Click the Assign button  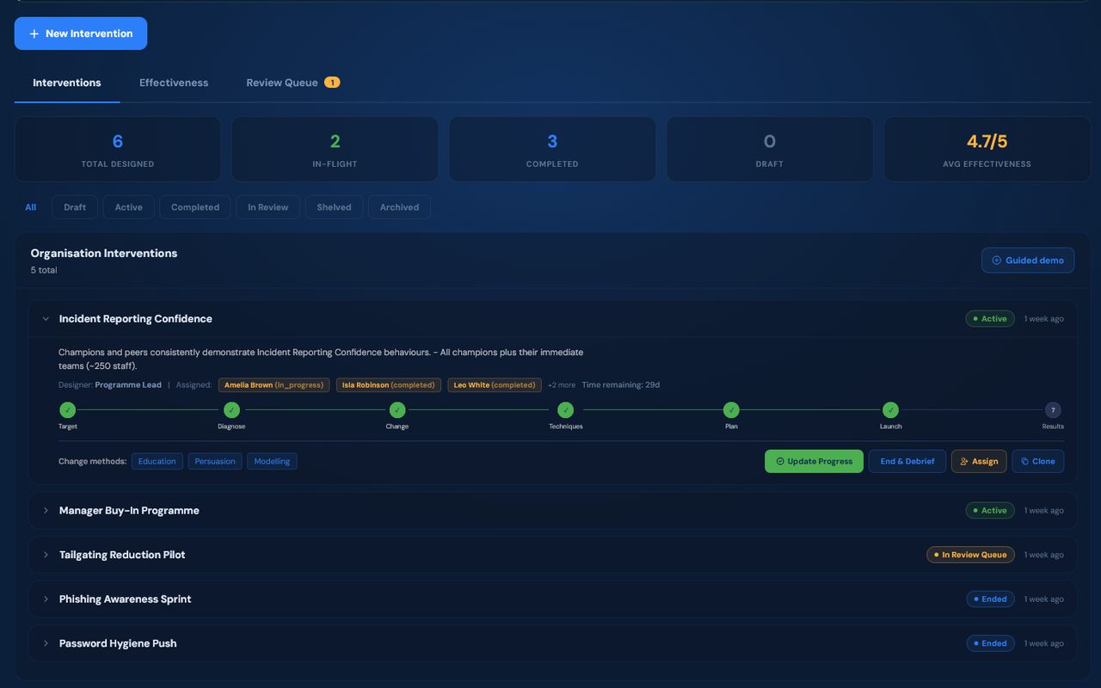(979, 461)
